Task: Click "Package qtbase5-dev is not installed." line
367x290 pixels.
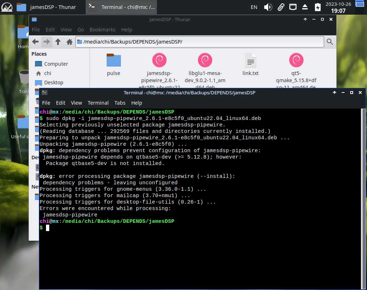Action: pos(105,163)
